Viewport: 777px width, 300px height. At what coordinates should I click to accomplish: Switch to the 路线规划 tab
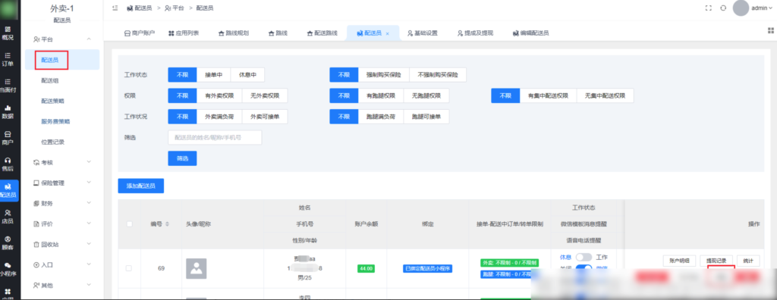pyautogui.click(x=233, y=33)
